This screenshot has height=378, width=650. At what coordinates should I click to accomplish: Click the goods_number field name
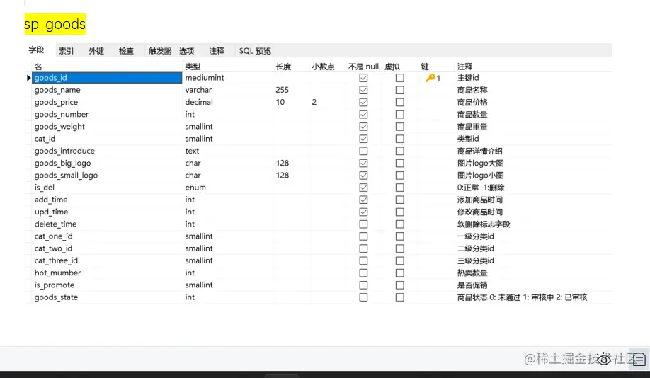click(62, 114)
